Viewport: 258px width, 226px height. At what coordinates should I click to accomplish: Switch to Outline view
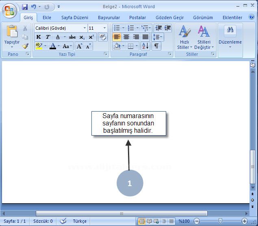pos(164,221)
